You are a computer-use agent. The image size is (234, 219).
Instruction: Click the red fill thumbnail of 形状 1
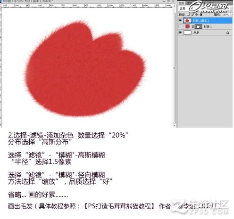point(187,26)
